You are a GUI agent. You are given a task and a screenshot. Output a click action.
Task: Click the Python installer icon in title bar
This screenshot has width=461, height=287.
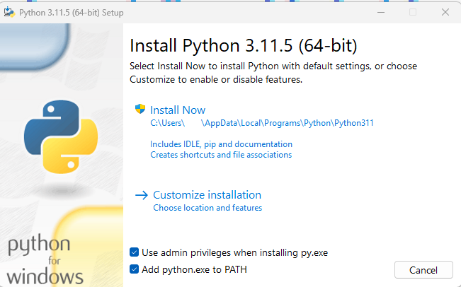(9, 12)
